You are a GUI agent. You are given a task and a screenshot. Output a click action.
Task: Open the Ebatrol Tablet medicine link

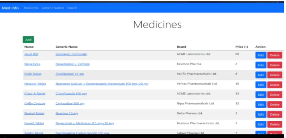pyautogui.click(x=34, y=113)
